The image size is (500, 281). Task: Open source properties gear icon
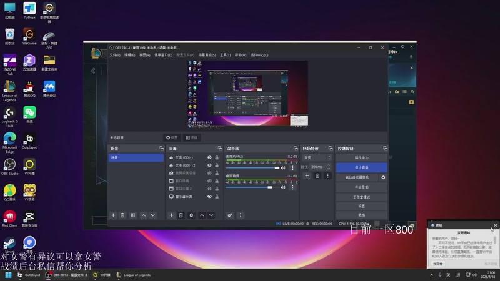191,215
